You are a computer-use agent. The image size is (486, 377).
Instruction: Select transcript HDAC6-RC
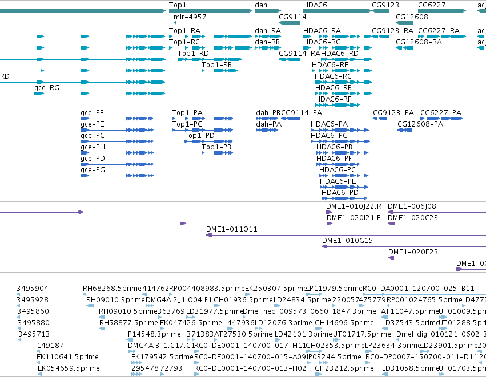click(x=343, y=82)
